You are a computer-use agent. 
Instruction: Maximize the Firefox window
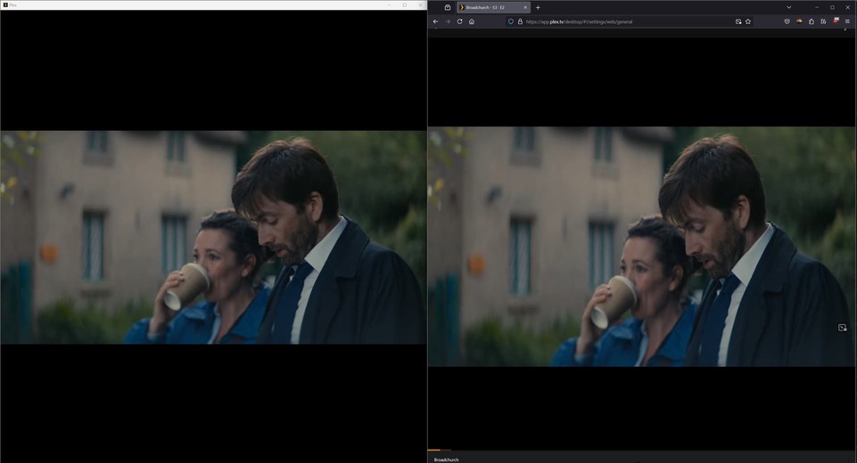point(832,7)
